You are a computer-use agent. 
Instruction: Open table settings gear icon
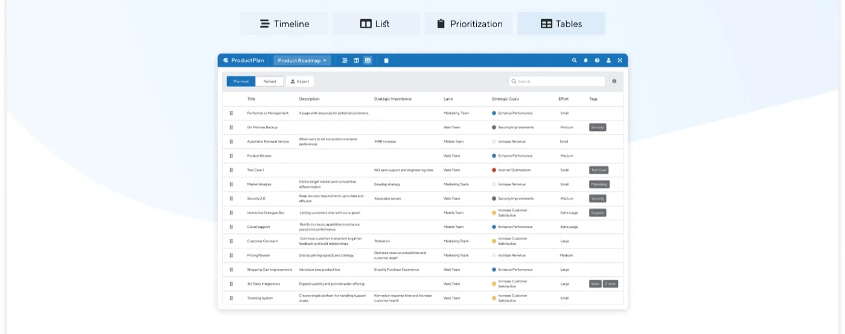click(x=614, y=81)
